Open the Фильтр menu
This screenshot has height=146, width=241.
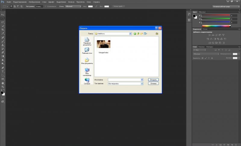pos(71,2)
